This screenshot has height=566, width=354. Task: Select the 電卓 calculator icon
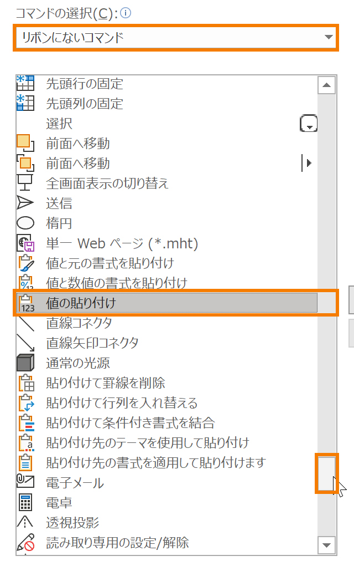25,502
